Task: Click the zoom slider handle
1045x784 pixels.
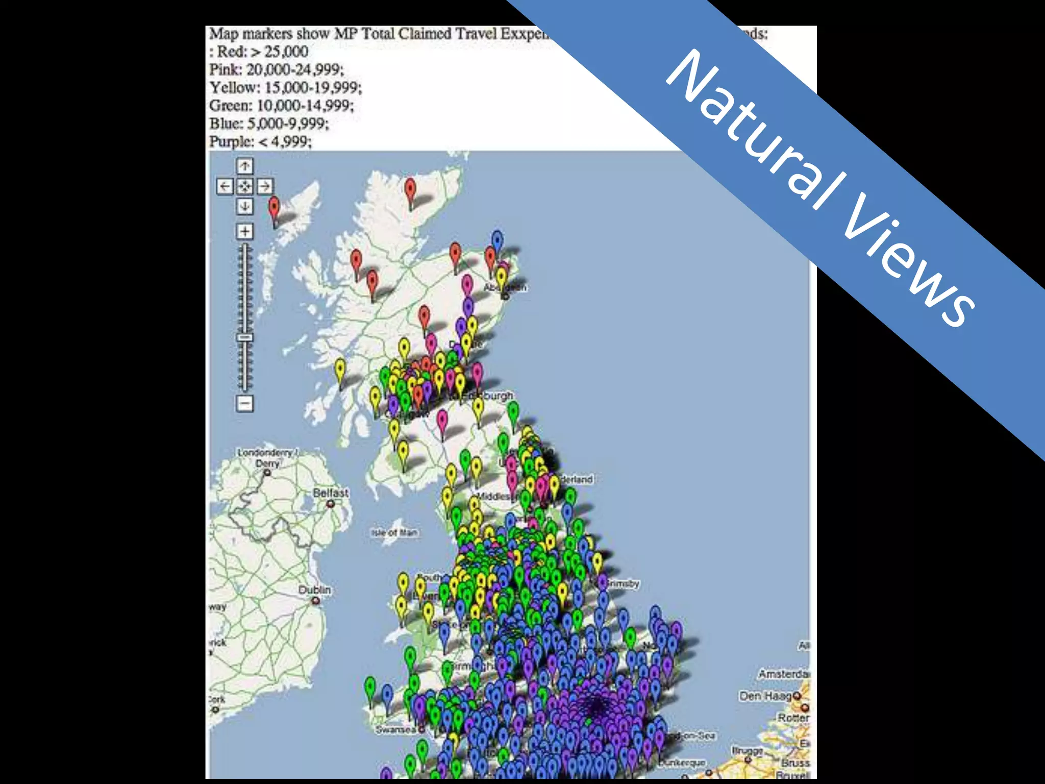Action: [245, 337]
